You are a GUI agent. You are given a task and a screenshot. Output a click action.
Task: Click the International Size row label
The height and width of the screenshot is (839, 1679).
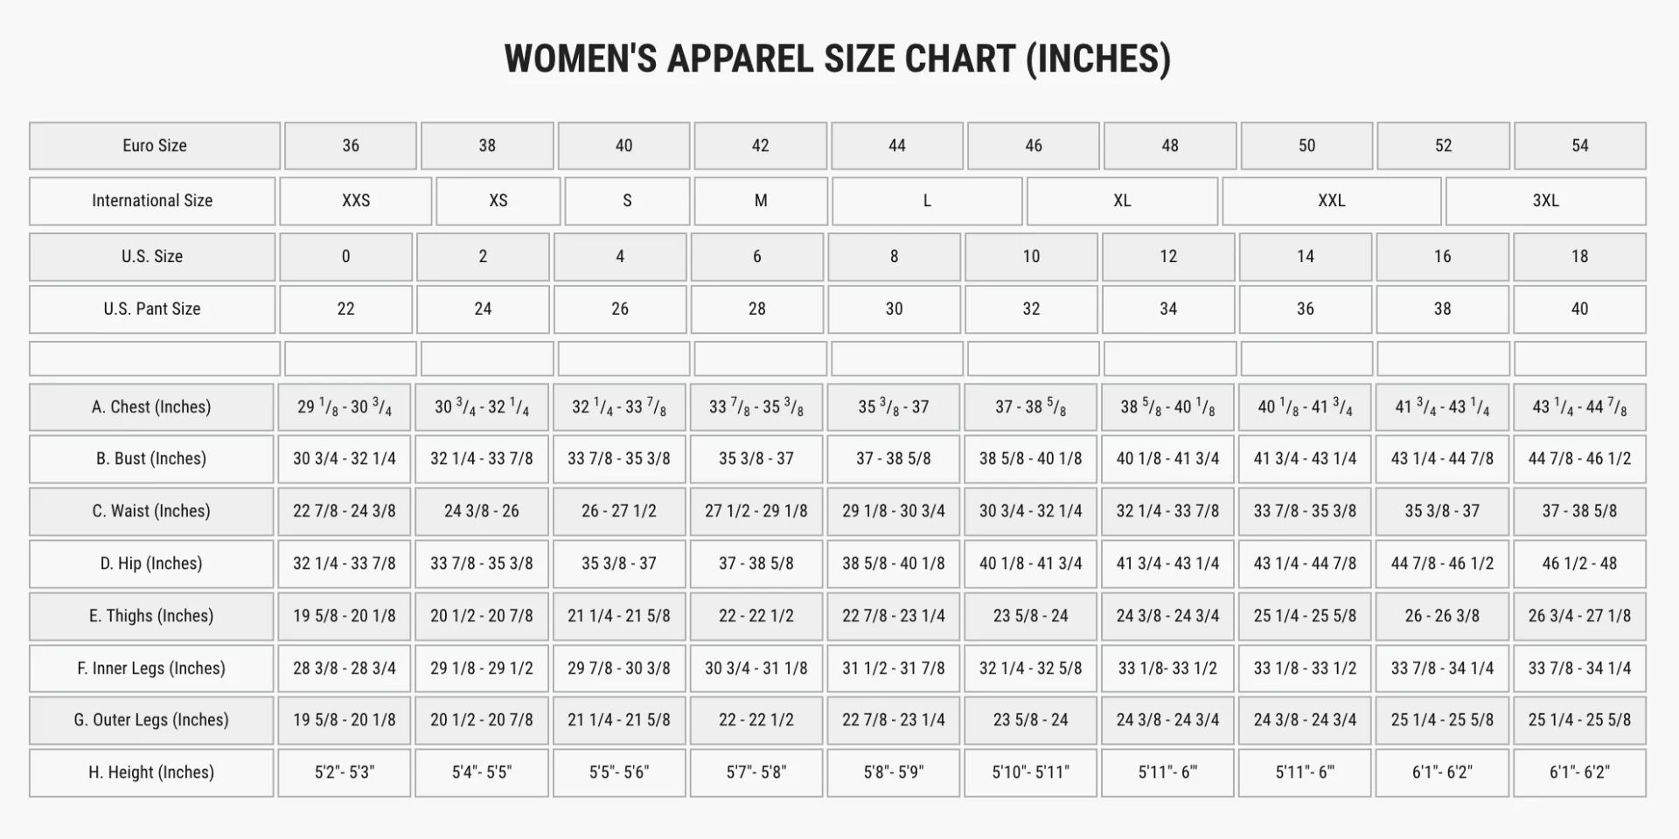[x=152, y=201]
